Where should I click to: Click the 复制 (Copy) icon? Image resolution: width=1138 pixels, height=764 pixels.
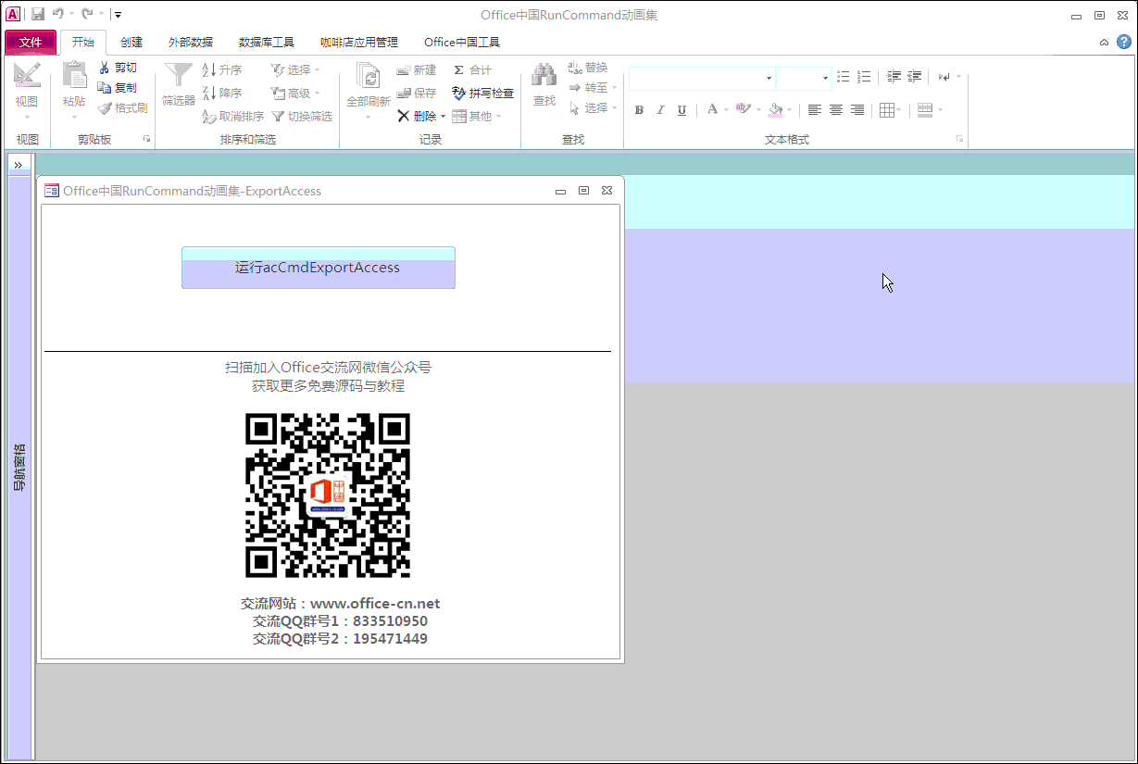pyautogui.click(x=105, y=88)
